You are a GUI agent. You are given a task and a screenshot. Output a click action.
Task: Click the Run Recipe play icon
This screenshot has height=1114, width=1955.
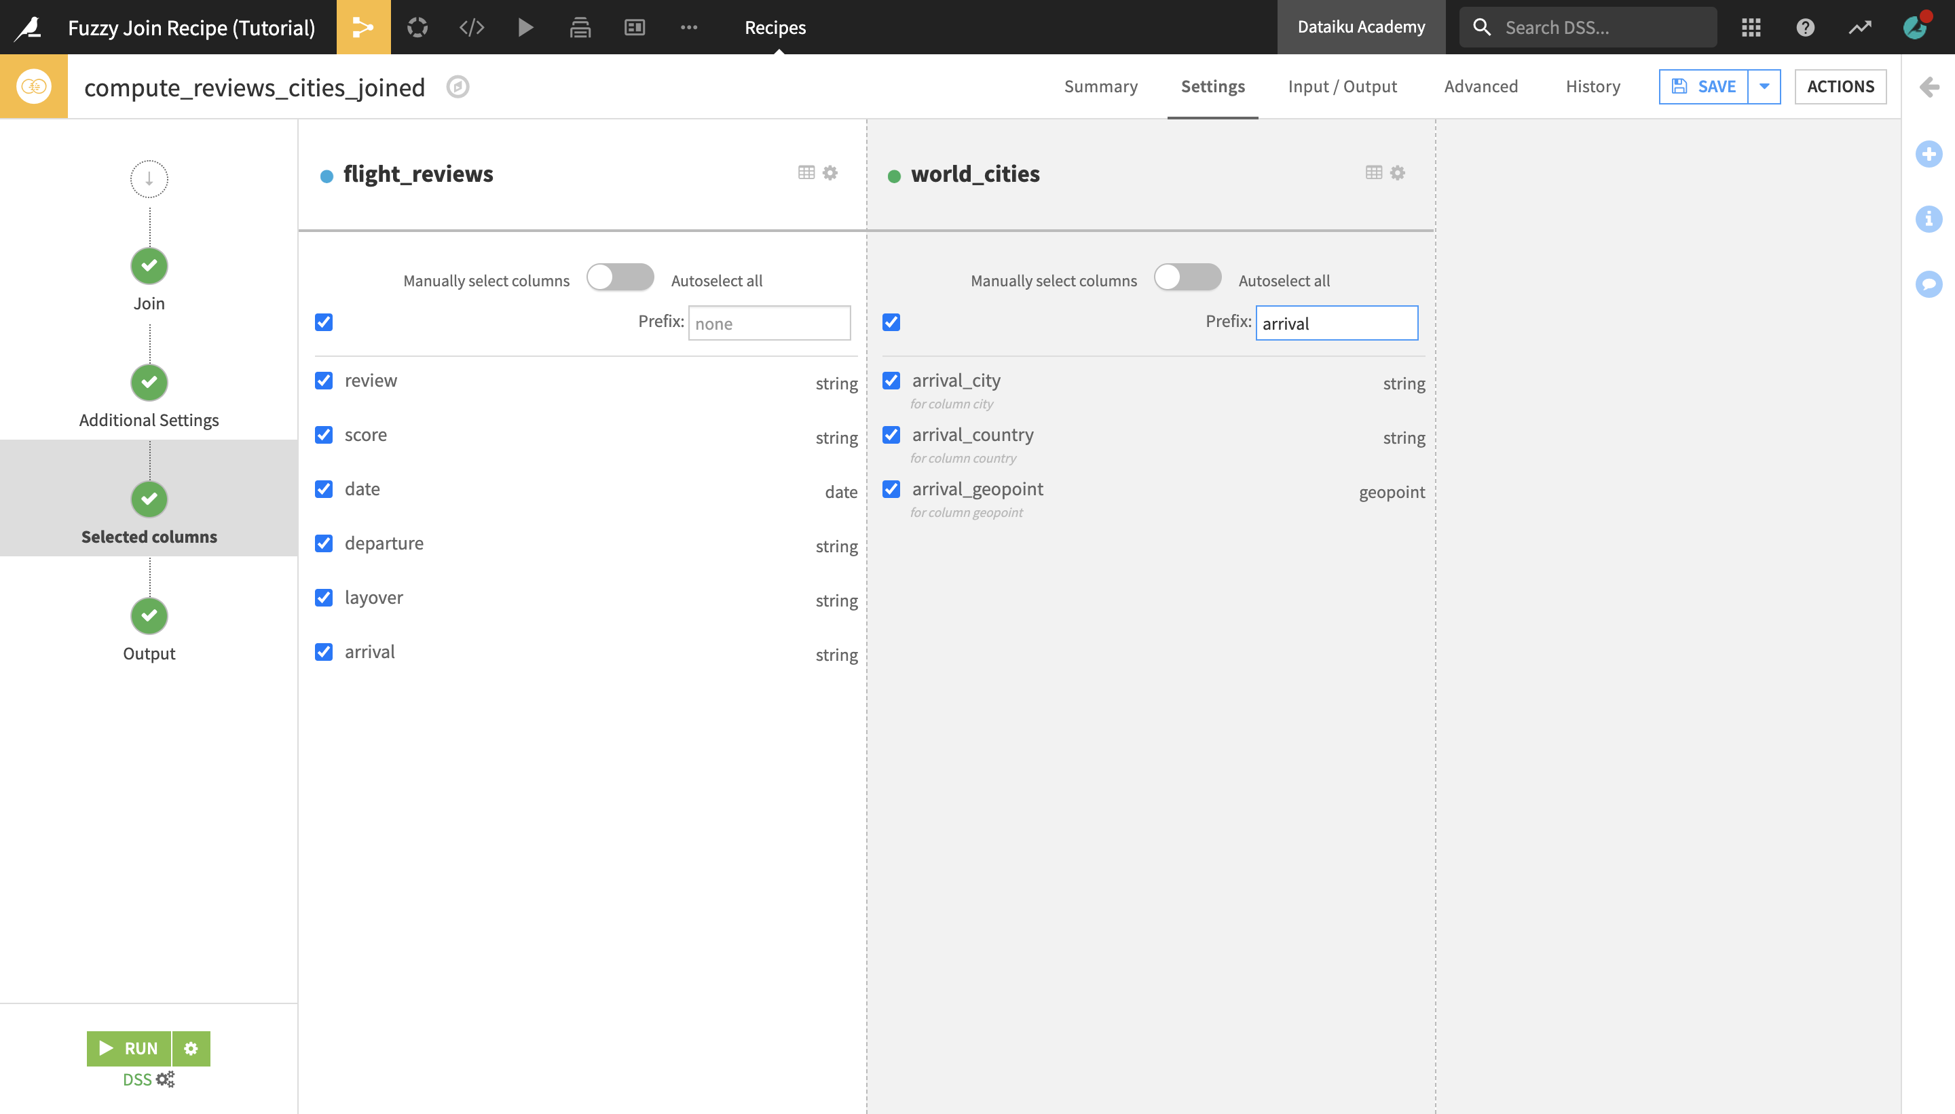106,1048
